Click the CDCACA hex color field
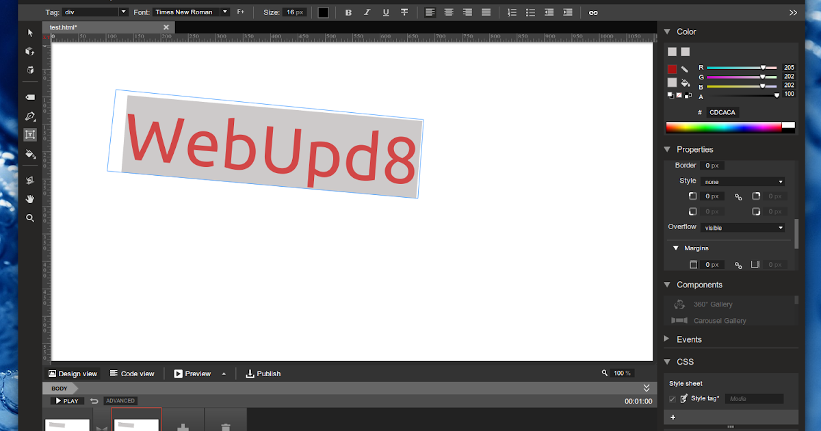 click(722, 112)
